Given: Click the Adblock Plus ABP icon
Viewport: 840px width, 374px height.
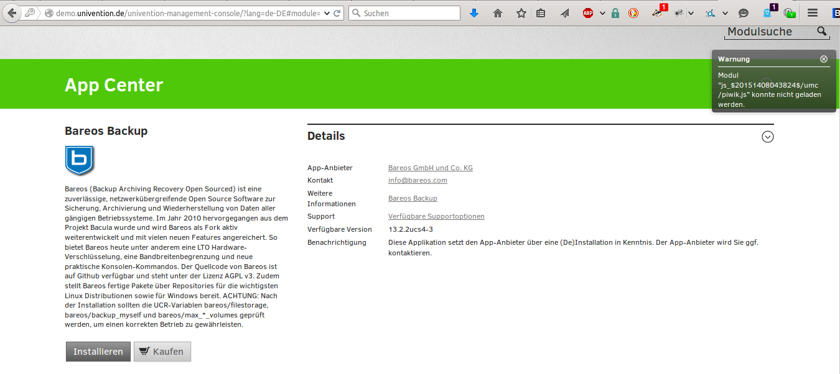Looking at the screenshot, I should pos(588,13).
